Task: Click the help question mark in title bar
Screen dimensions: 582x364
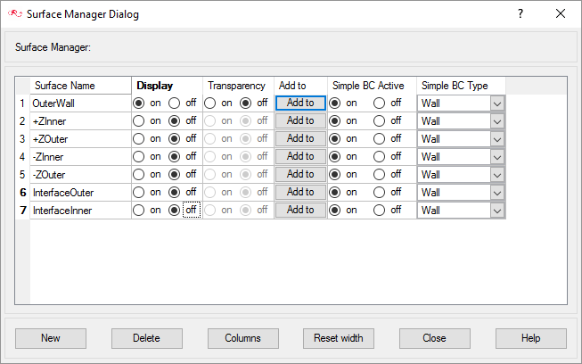Action: coord(521,14)
